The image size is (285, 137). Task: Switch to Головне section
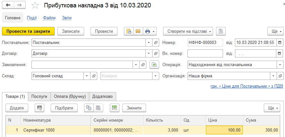[x=13, y=18]
